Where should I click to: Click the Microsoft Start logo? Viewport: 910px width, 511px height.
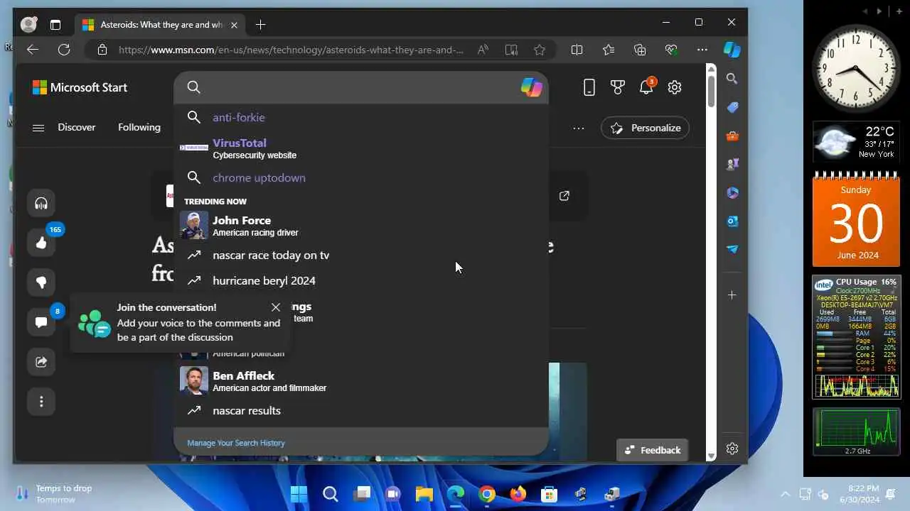pos(80,87)
